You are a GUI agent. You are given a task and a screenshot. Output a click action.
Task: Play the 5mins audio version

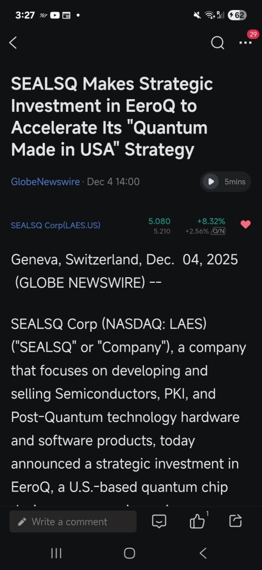(x=226, y=181)
